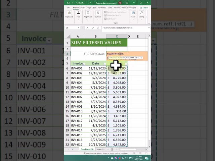Open the Ribbon Display Options icon

click(127, 3)
